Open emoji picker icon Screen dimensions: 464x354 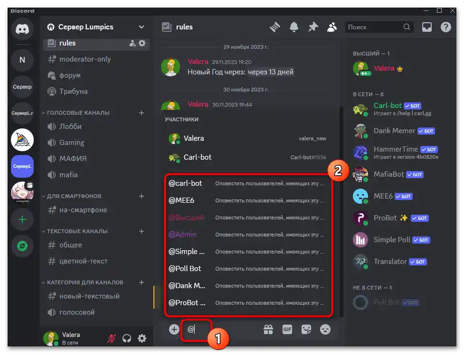click(x=325, y=329)
